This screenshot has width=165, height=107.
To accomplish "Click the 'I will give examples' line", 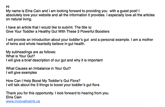I will [x=21, y=73].
